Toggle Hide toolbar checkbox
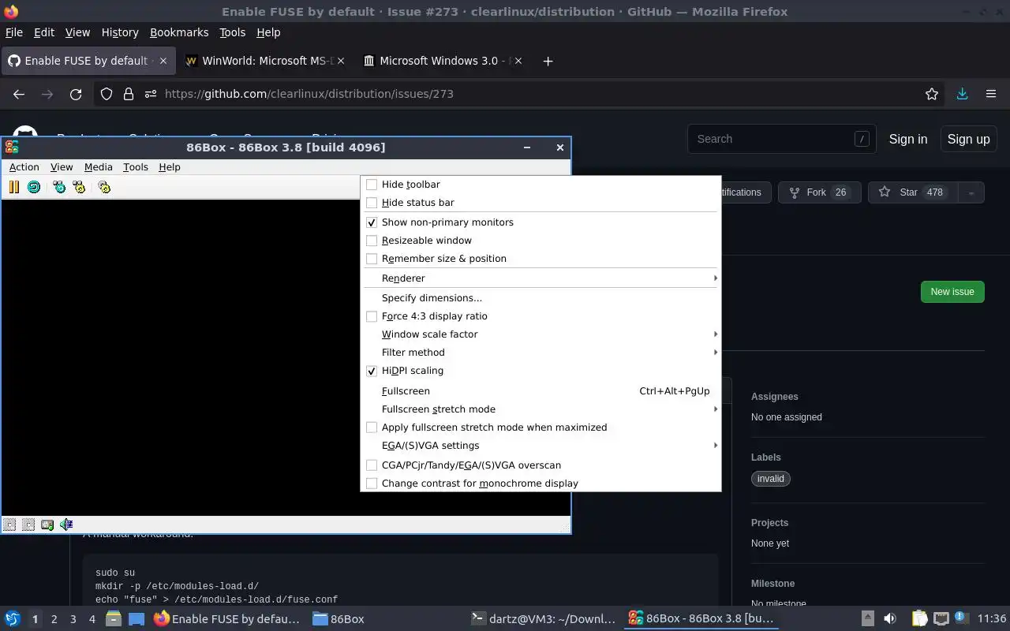Viewport: 1010px width, 631px height. (372, 185)
